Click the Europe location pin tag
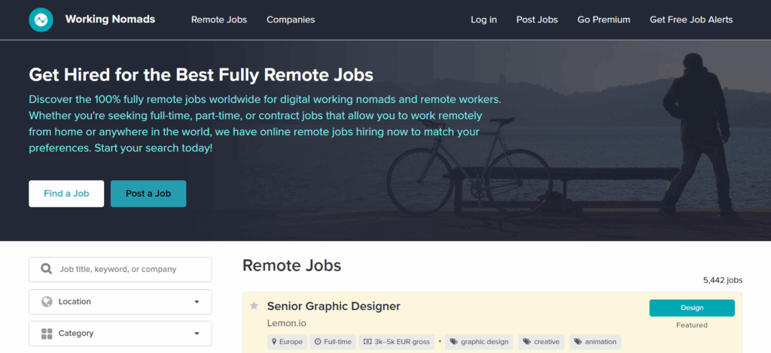The width and height of the screenshot is (771, 353). [x=286, y=342]
